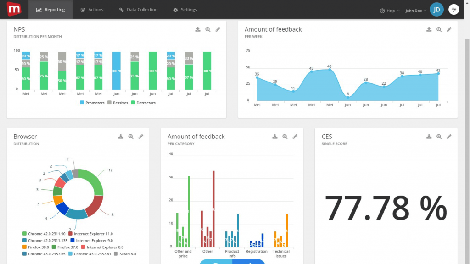Open Settings in the top navigation
Screen dimensions: 470x264
coord(185,10)
